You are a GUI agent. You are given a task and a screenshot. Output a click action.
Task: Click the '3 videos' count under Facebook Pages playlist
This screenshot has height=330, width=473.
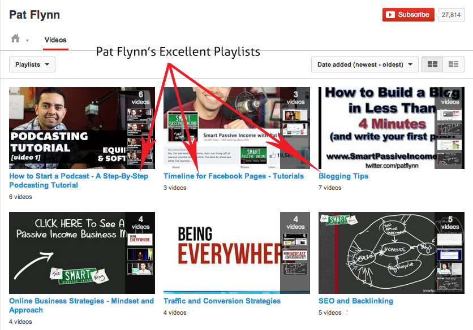[175, 188]
